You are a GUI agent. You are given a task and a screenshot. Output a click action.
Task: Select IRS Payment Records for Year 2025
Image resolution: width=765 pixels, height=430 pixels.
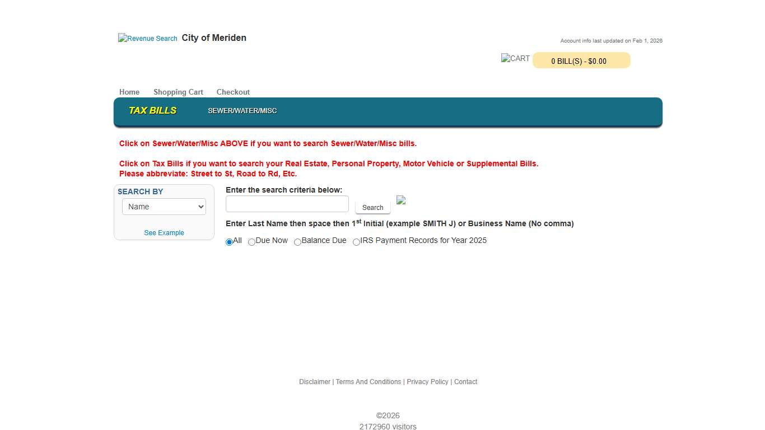pos(356,242)
